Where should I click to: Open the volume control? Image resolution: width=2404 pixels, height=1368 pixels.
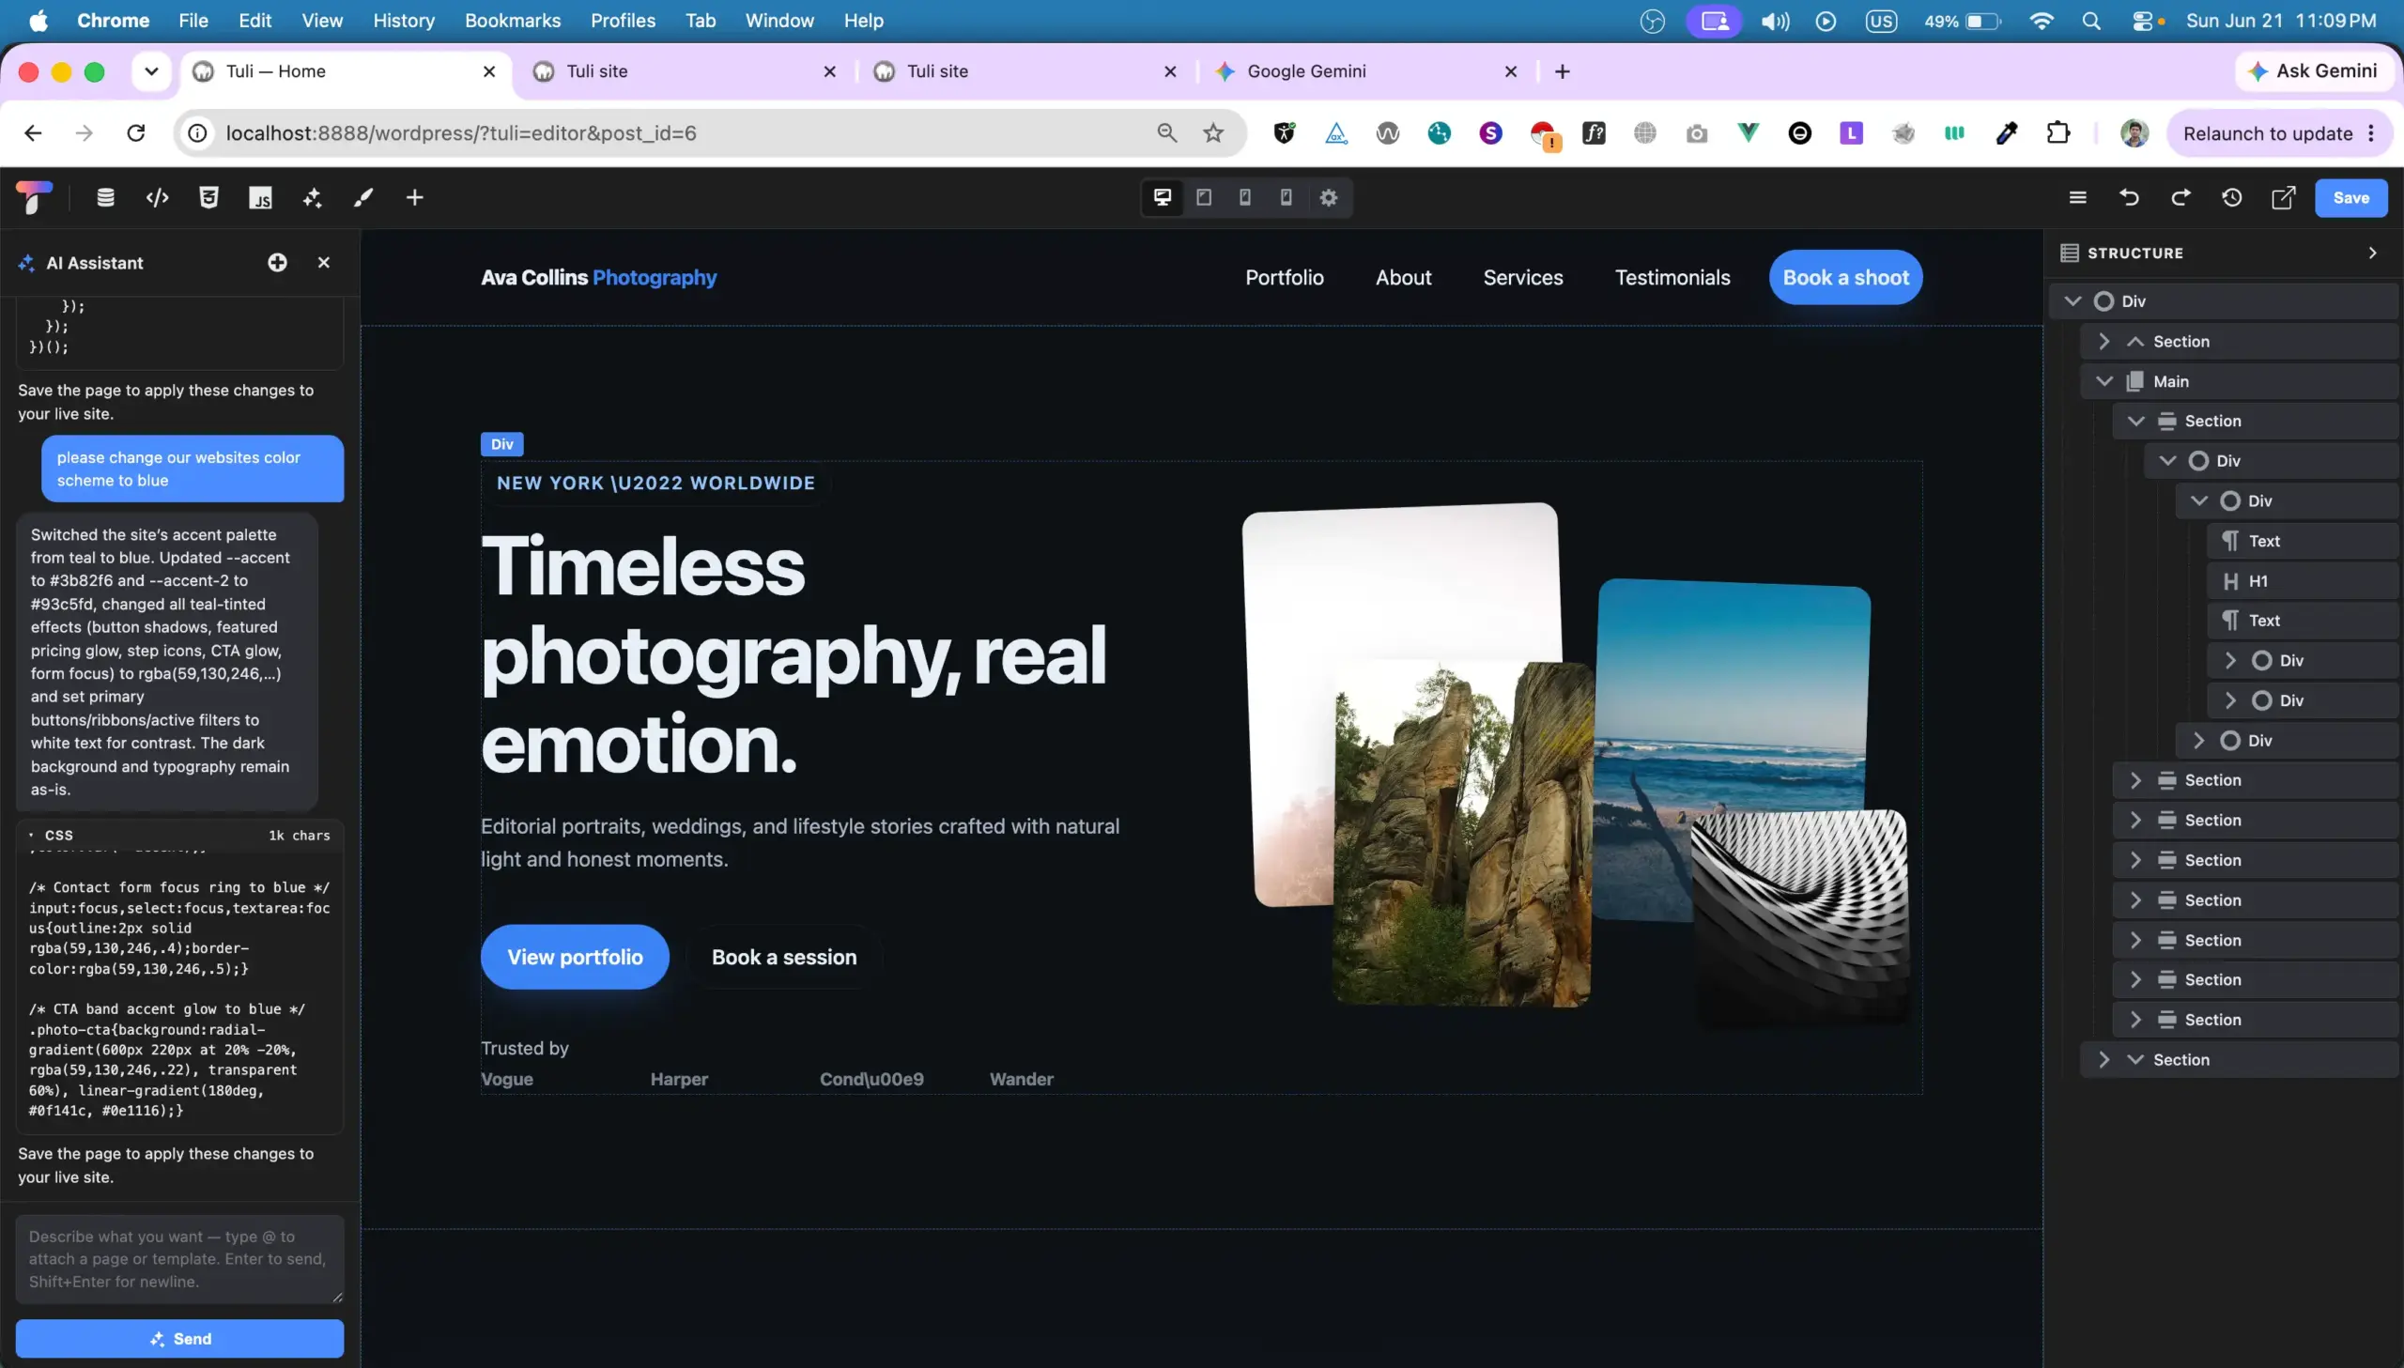[x=1775, y=21]
